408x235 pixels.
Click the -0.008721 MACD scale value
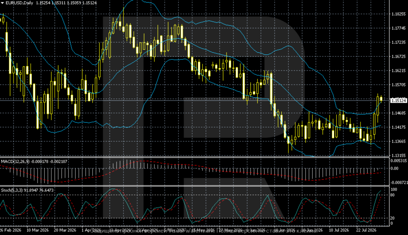pyautogui.click(x=398, y=183)
